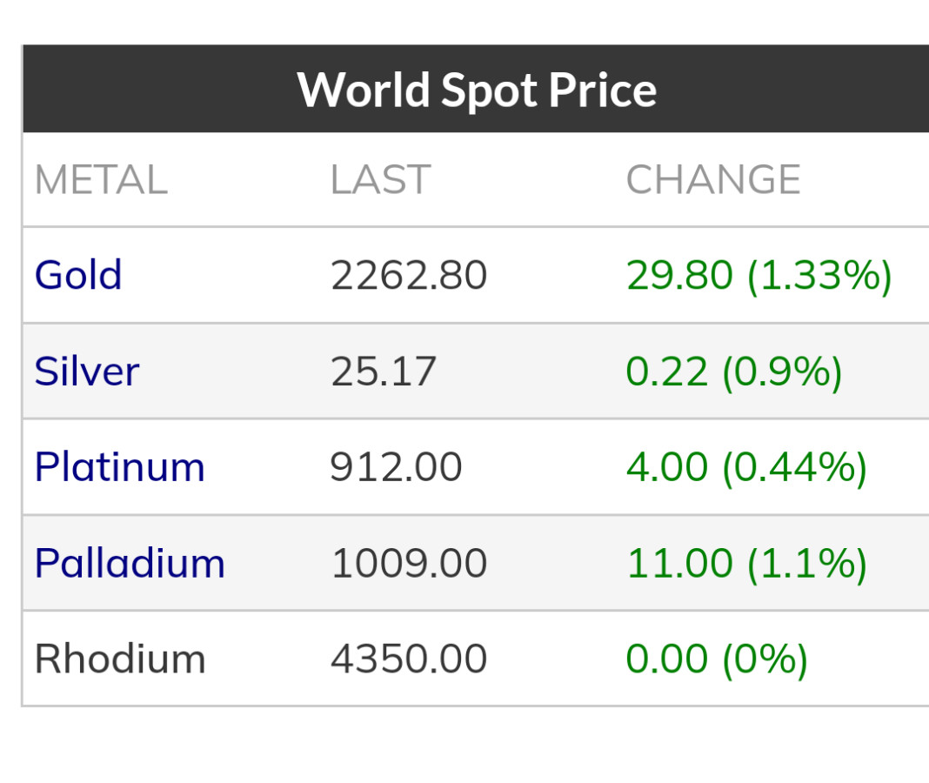Open the Gold metal link
This screenshot has width=929, height=783.
coord(78,275)
